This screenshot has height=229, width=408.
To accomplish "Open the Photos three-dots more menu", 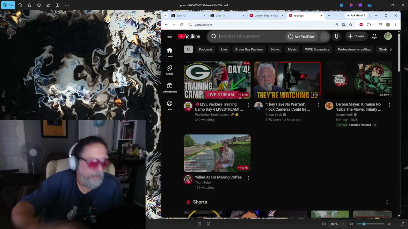I will click(67, 5).
